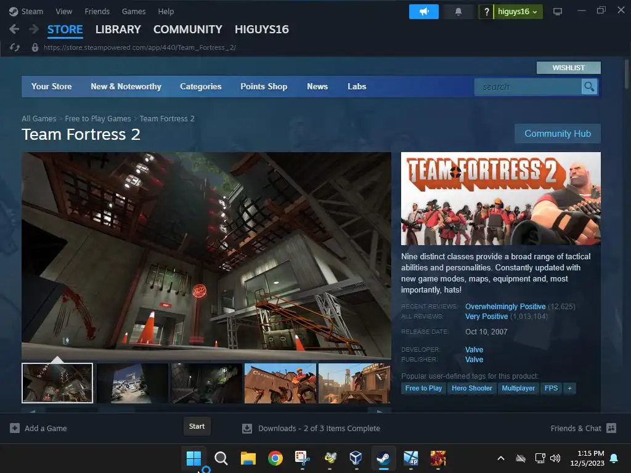
Task: Click Free to Play Games breadcrumb
Action: tap(98, 119)
